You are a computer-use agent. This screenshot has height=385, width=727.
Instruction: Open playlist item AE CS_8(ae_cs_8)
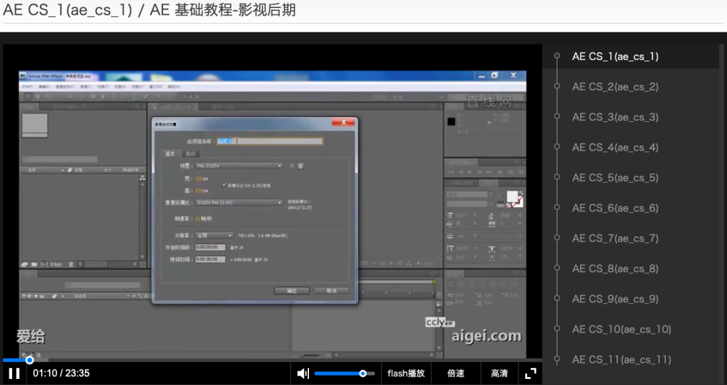click(x=615, y=269)
